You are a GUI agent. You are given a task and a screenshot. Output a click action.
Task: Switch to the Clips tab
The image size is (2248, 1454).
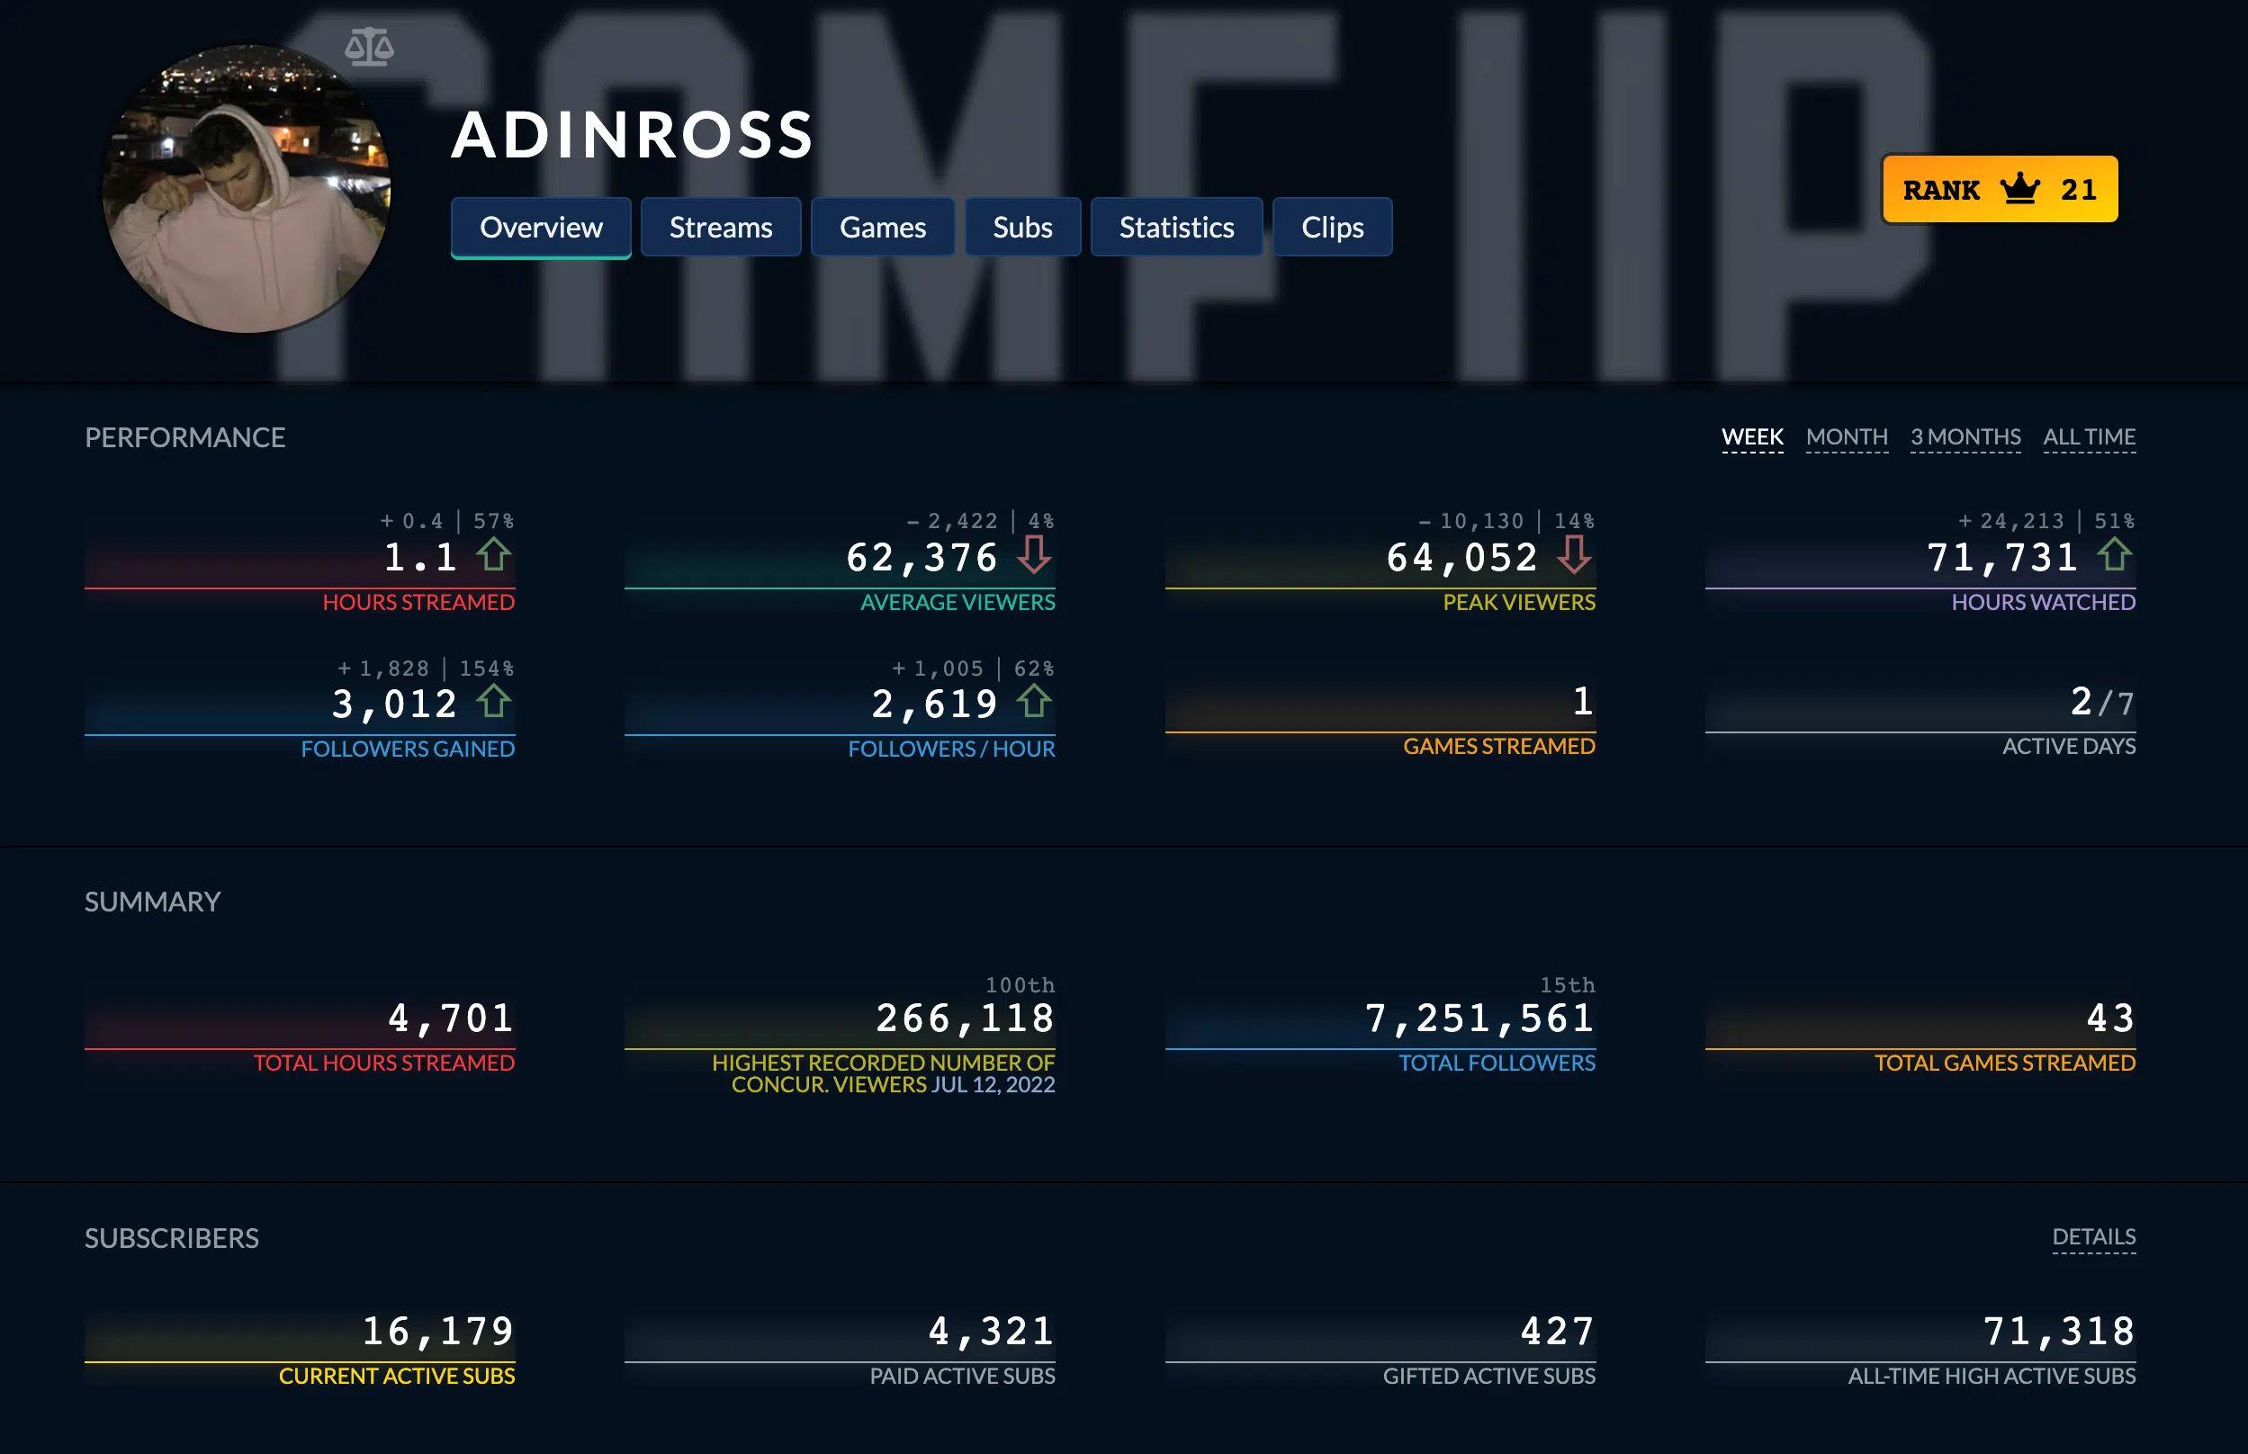1332,227
